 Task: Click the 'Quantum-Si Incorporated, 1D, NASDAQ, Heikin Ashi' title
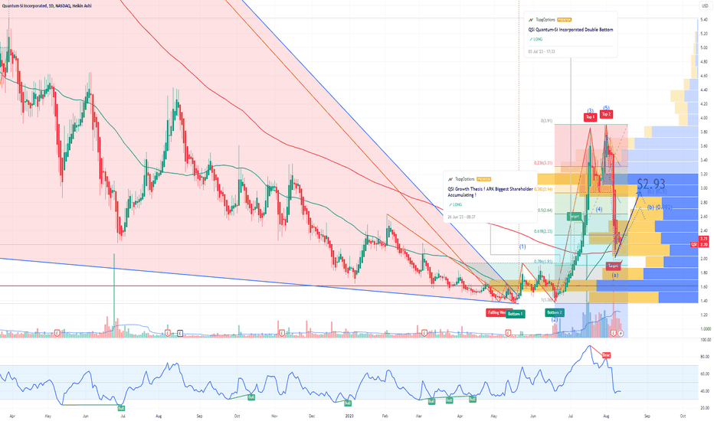pos(47,6)
